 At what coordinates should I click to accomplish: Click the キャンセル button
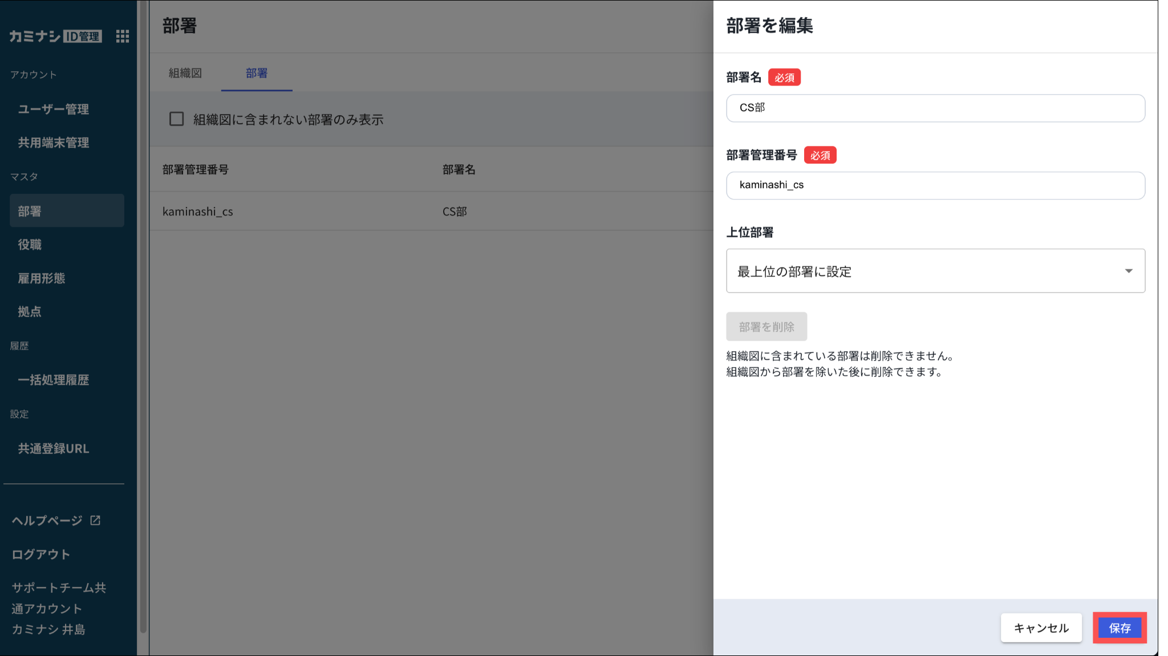[1041, 628]
